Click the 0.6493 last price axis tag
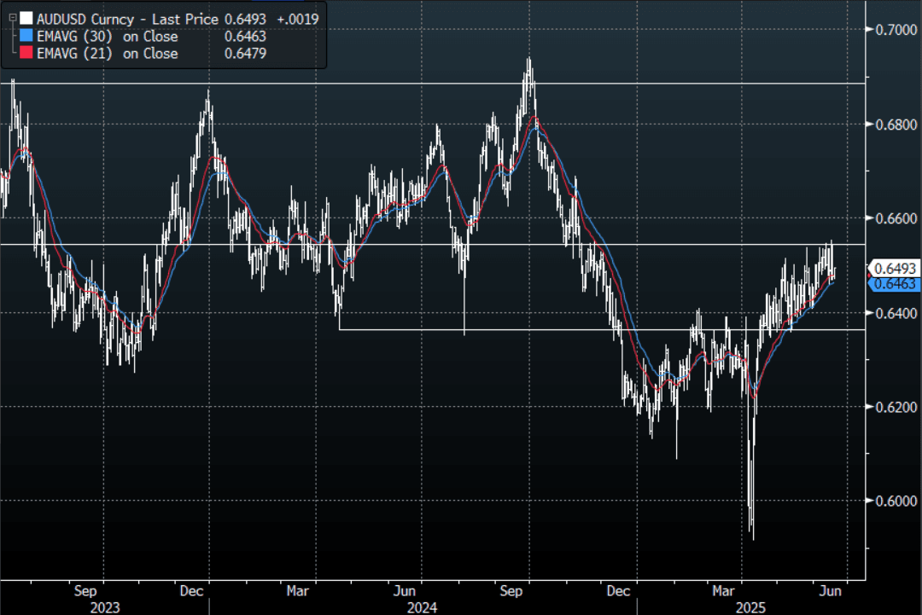The width and height of the screenshot is (922, 615). [893, 269]
